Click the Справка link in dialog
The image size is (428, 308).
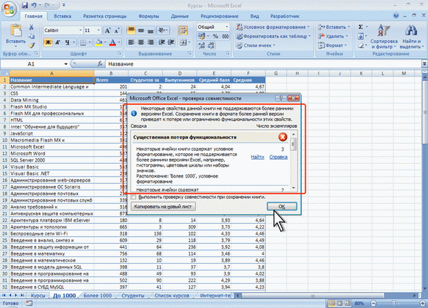tap(278, 157)
